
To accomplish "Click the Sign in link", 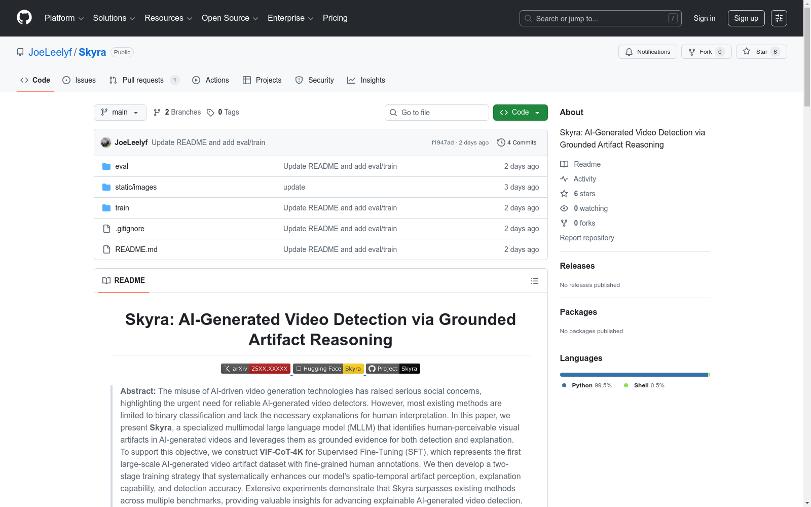I will click(705, 18).
